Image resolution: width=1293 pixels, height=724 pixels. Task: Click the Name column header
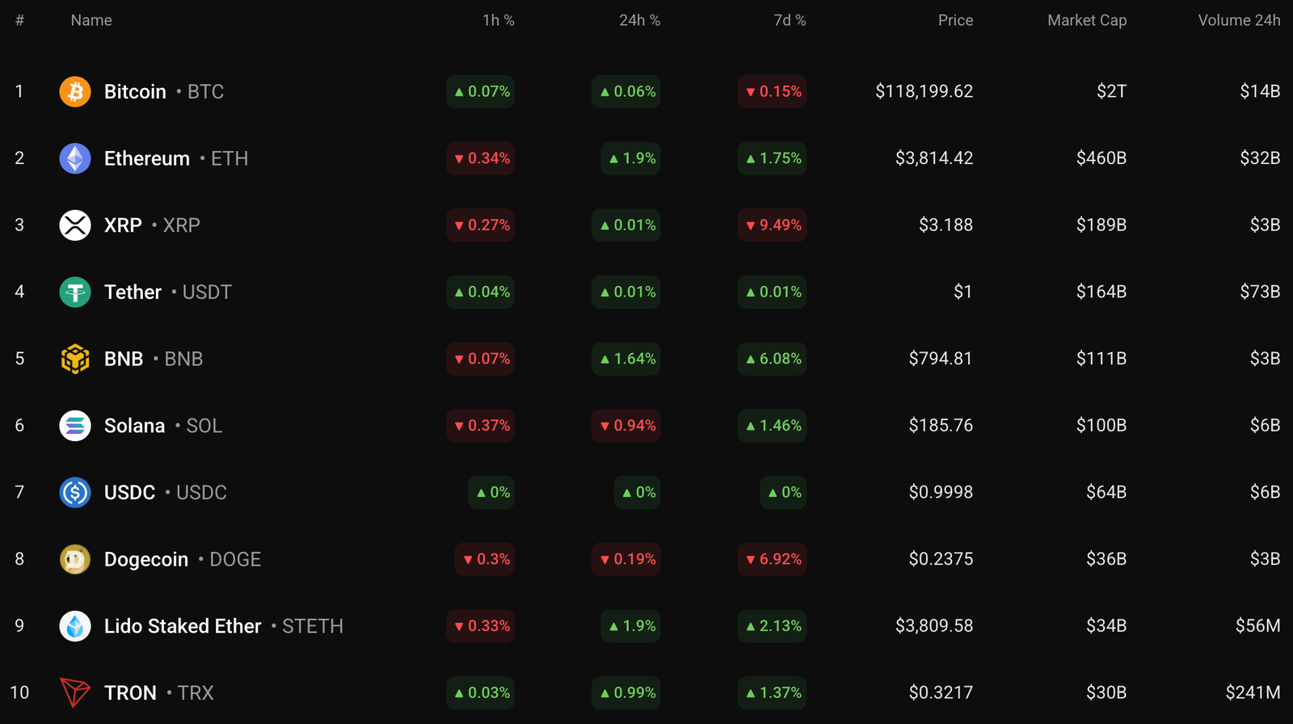click(91, 20)
